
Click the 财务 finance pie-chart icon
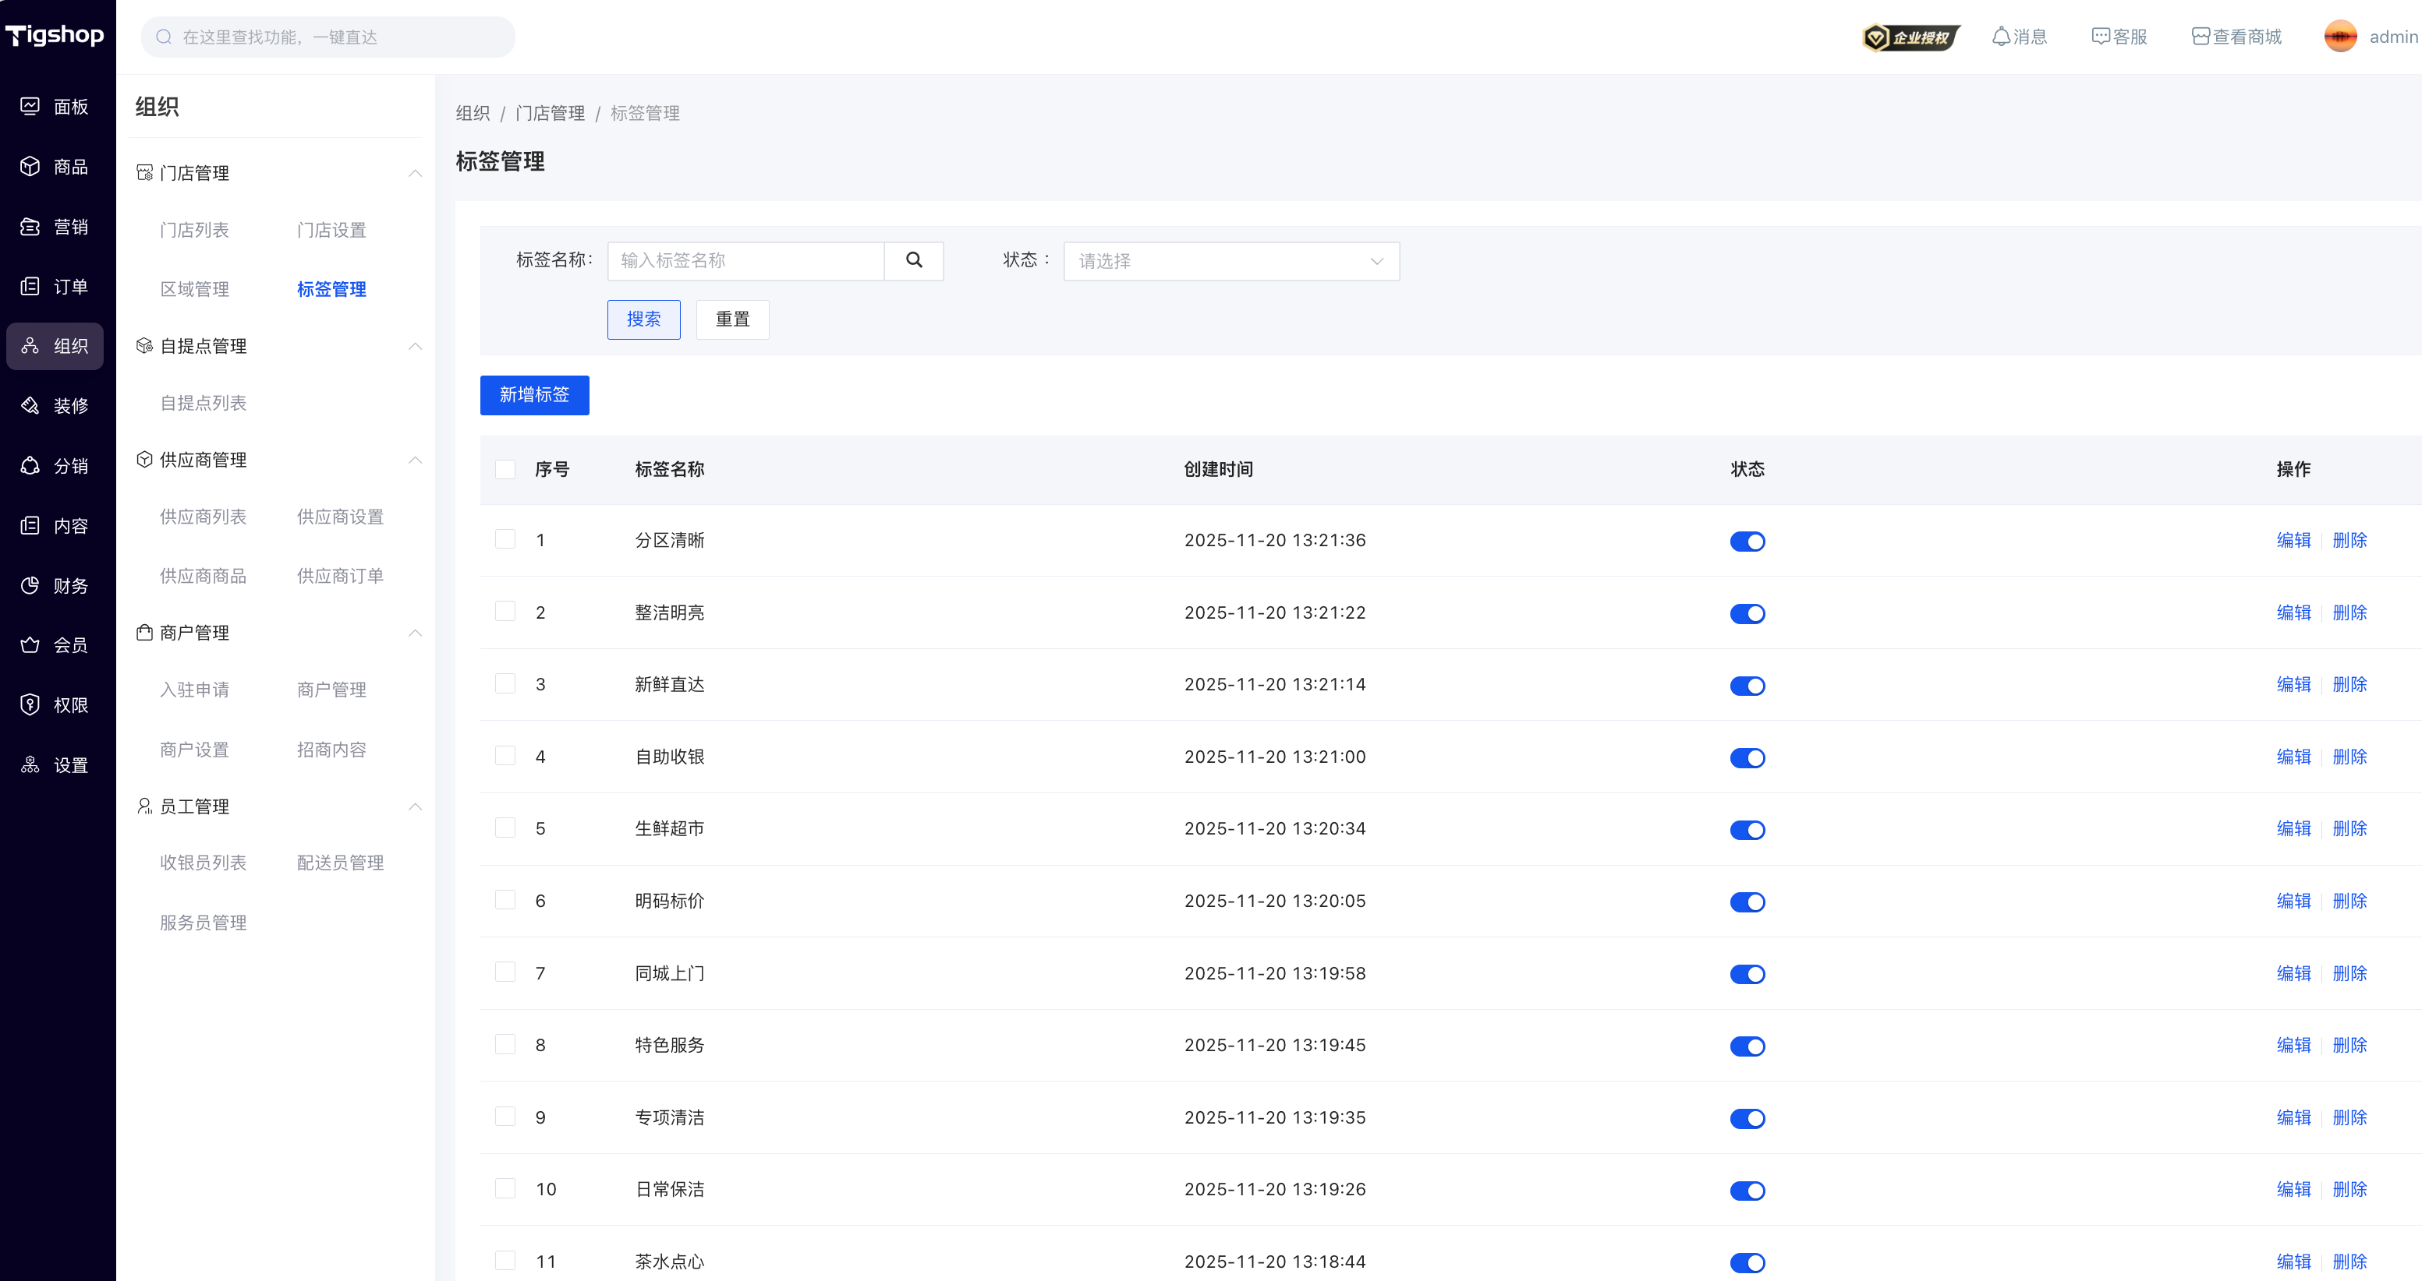point(30,585)
